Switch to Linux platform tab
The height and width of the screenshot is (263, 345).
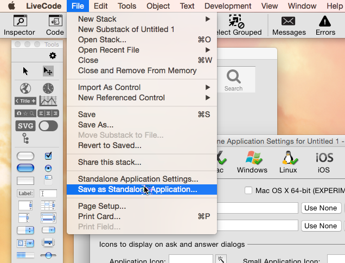pyautogui.click(x=288, y=162)
